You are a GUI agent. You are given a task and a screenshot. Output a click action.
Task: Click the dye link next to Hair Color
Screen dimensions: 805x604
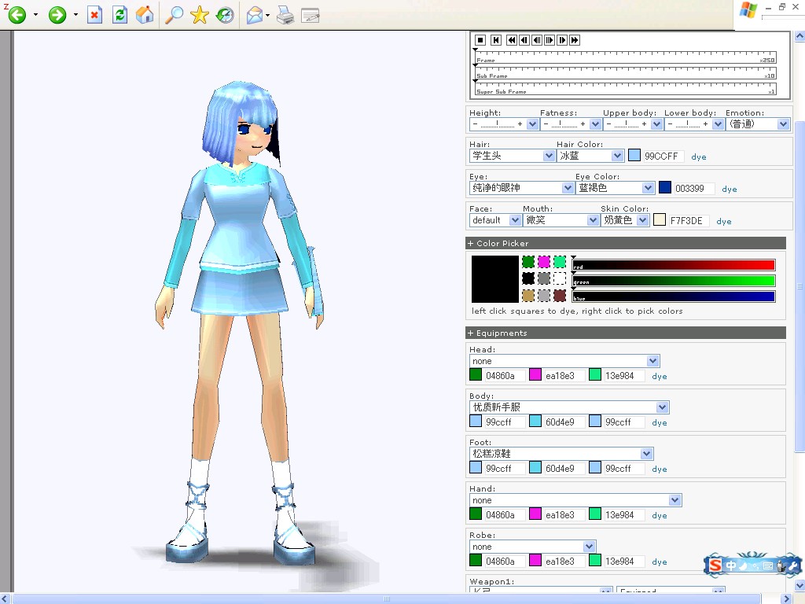tap(699, 157)
